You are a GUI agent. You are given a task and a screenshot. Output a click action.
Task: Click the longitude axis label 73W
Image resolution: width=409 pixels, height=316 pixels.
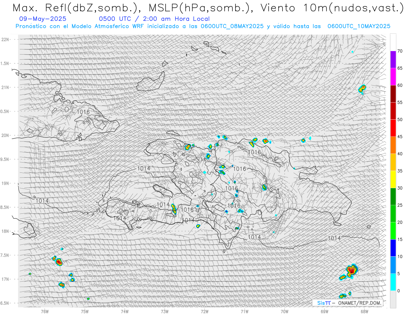click(165, 311)
